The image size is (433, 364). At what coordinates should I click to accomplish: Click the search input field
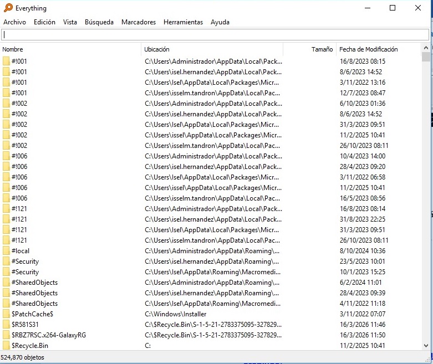(x=215, y=35)
